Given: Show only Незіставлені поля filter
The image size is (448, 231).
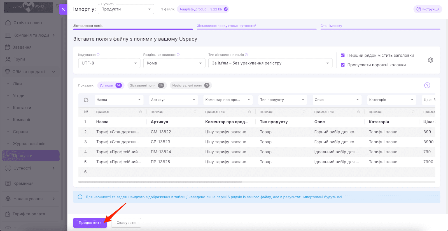Looking at the screenshot, I should (190, 85).
